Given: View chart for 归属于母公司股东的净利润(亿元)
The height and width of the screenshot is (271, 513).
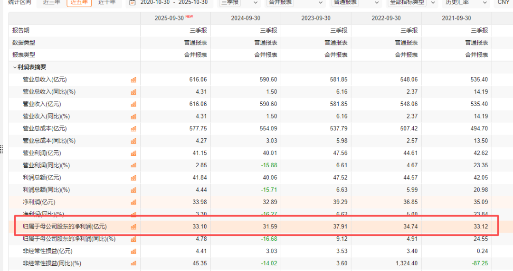Looking at the screenshot, I should (x=133, y=227).
